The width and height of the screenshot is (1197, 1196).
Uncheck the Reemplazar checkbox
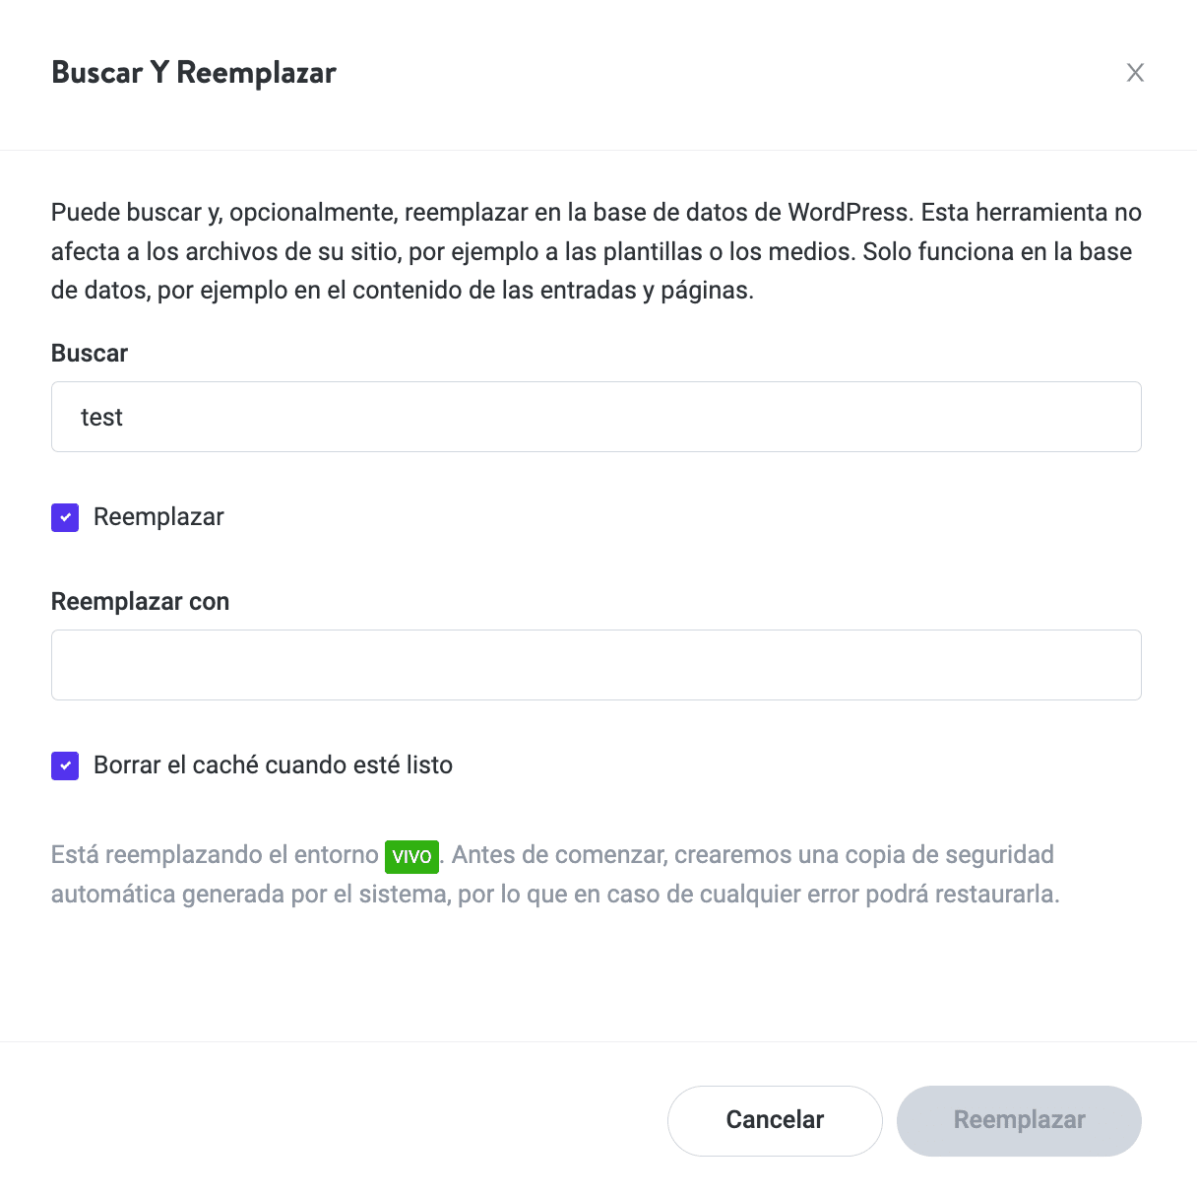click(65, 517)
